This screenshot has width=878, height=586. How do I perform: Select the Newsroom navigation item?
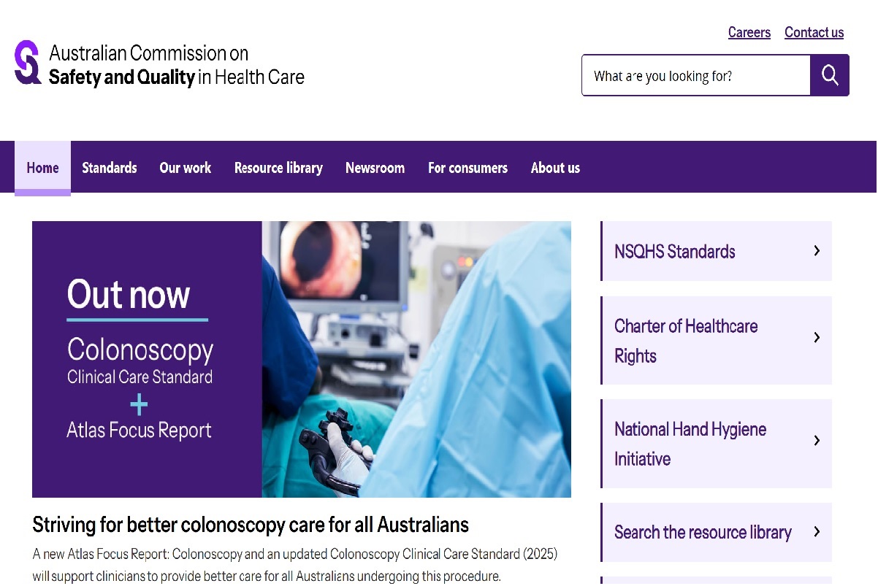click(x=375, y=168)
